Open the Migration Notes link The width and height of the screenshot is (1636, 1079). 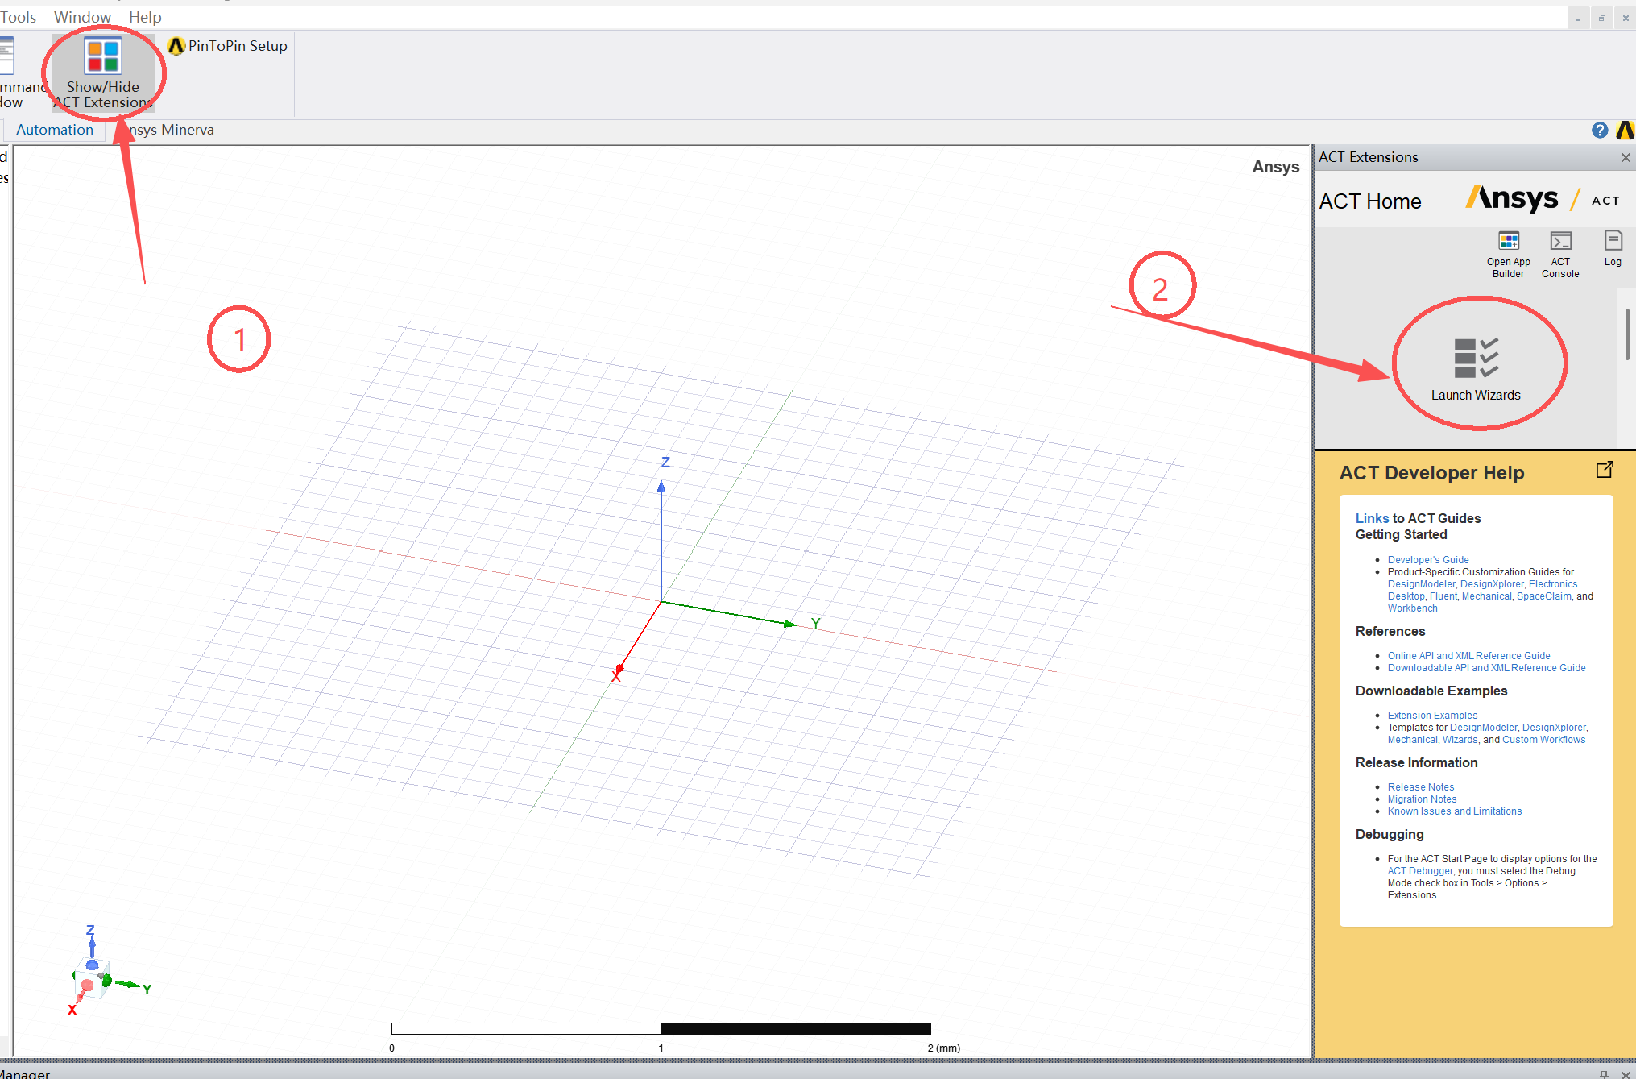[x=1422, y=799]
